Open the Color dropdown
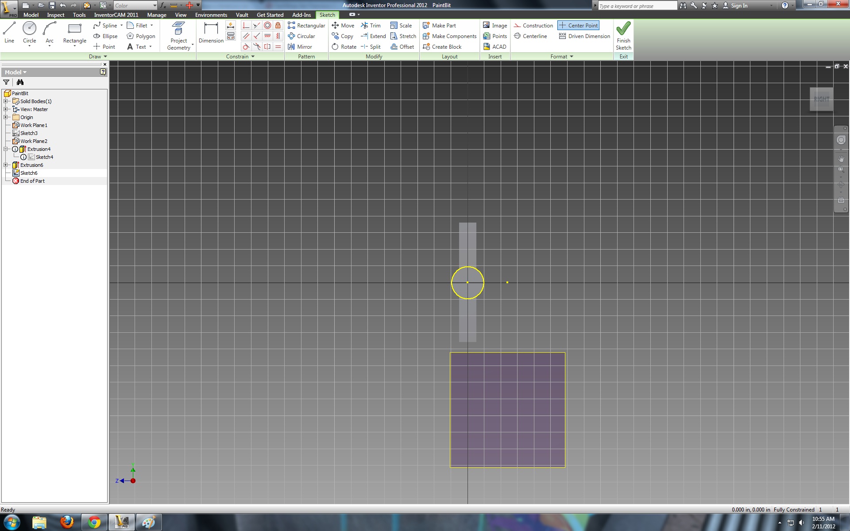Viewport: 850px width, 531px height. point(135,5)
